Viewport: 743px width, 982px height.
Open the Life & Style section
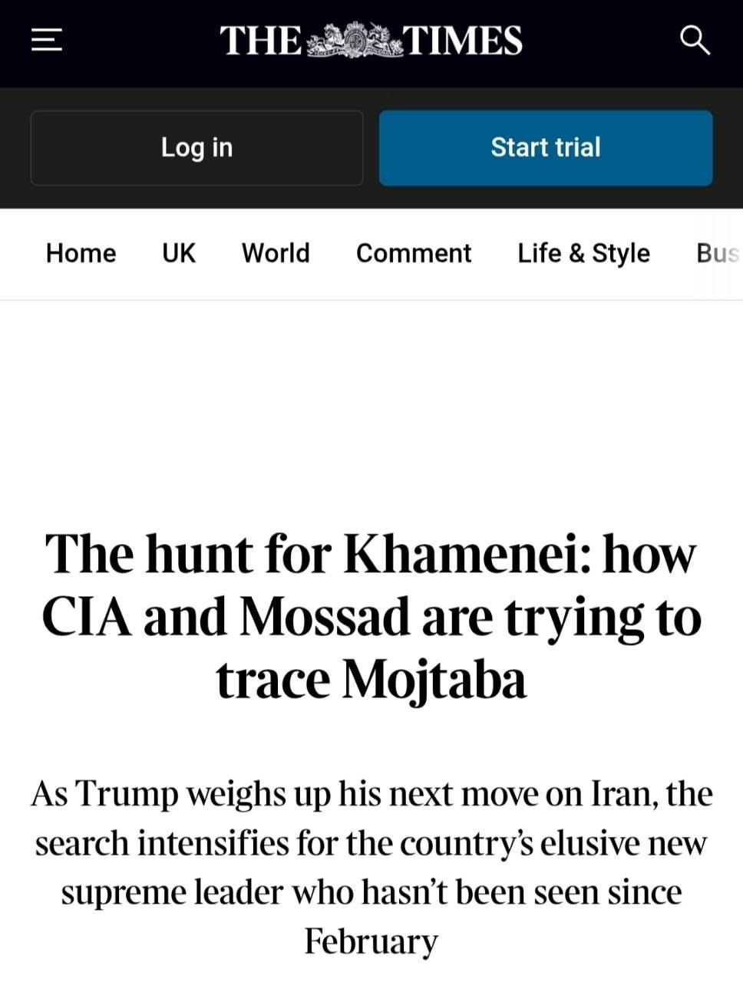coord(583,253)
